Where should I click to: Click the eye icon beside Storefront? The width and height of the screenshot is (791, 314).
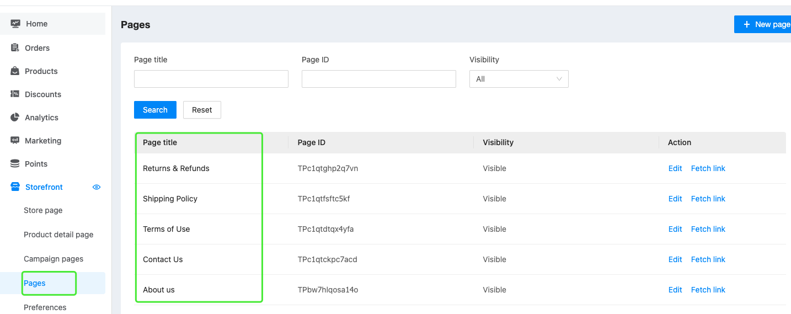pyautogui.click(x=97, y=188)
